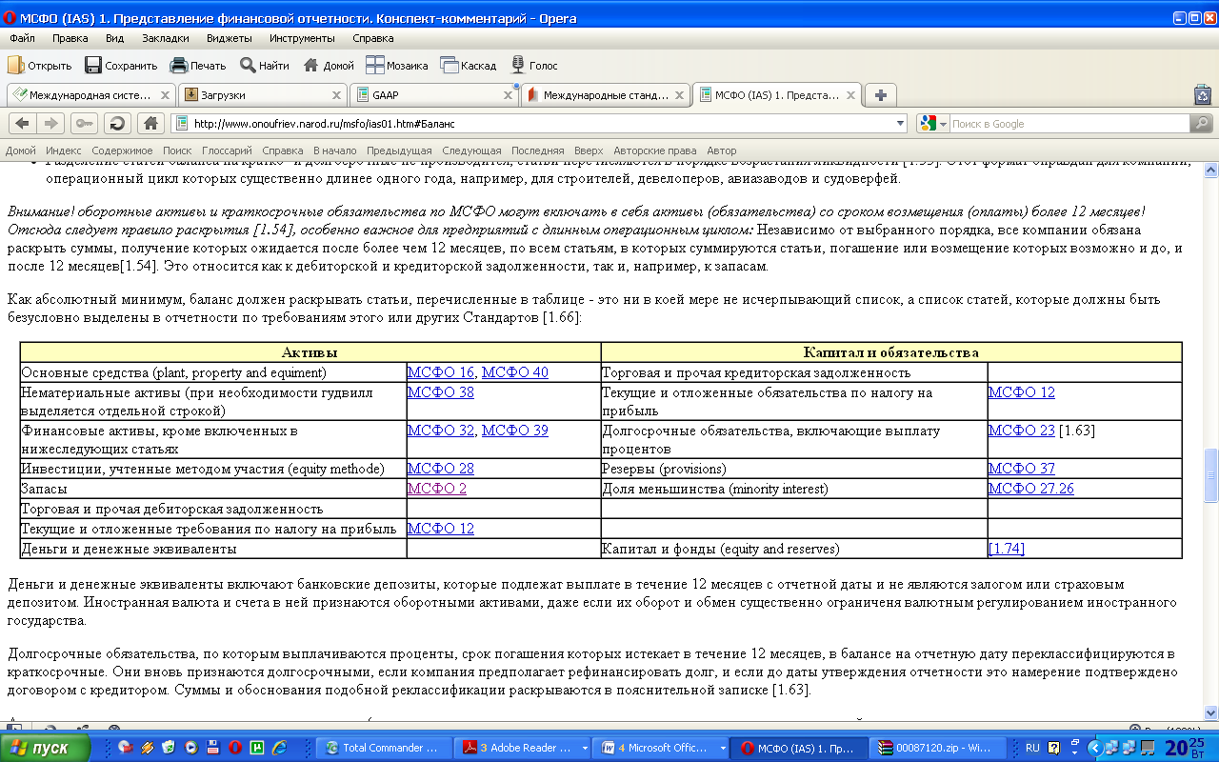Screen dimensions: 1219x762
Task: Click the Найти magnifier button
Action: click(265, 66)
